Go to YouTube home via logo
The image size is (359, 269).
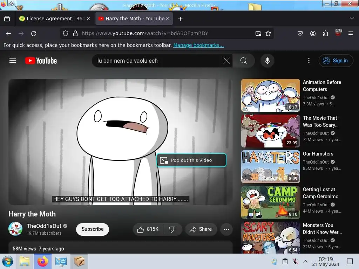tap(41, 61)
